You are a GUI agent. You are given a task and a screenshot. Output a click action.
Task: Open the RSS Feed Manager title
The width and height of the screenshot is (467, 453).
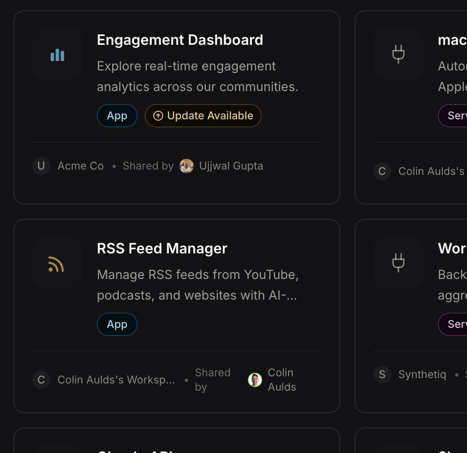pyautogui.click(x=162, y=248)
